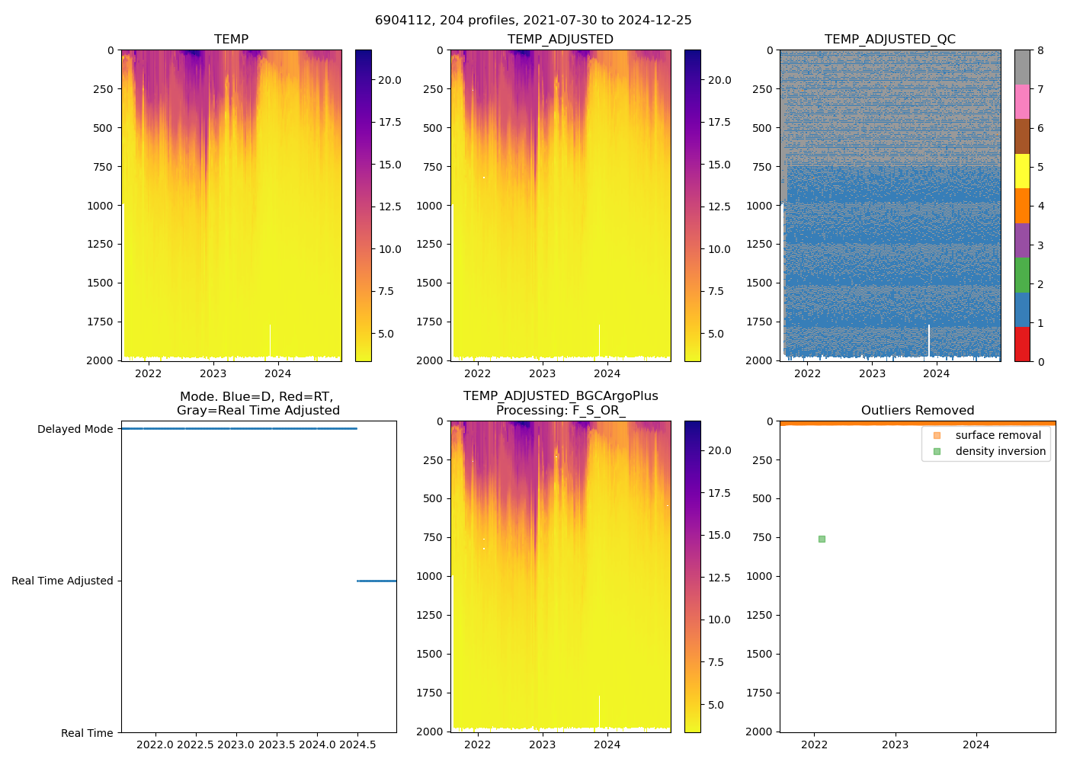Viewport: 1067px width, 762px height.
Task: Click the green QC colorbar segment for 2
Action: coord(1022,275)
